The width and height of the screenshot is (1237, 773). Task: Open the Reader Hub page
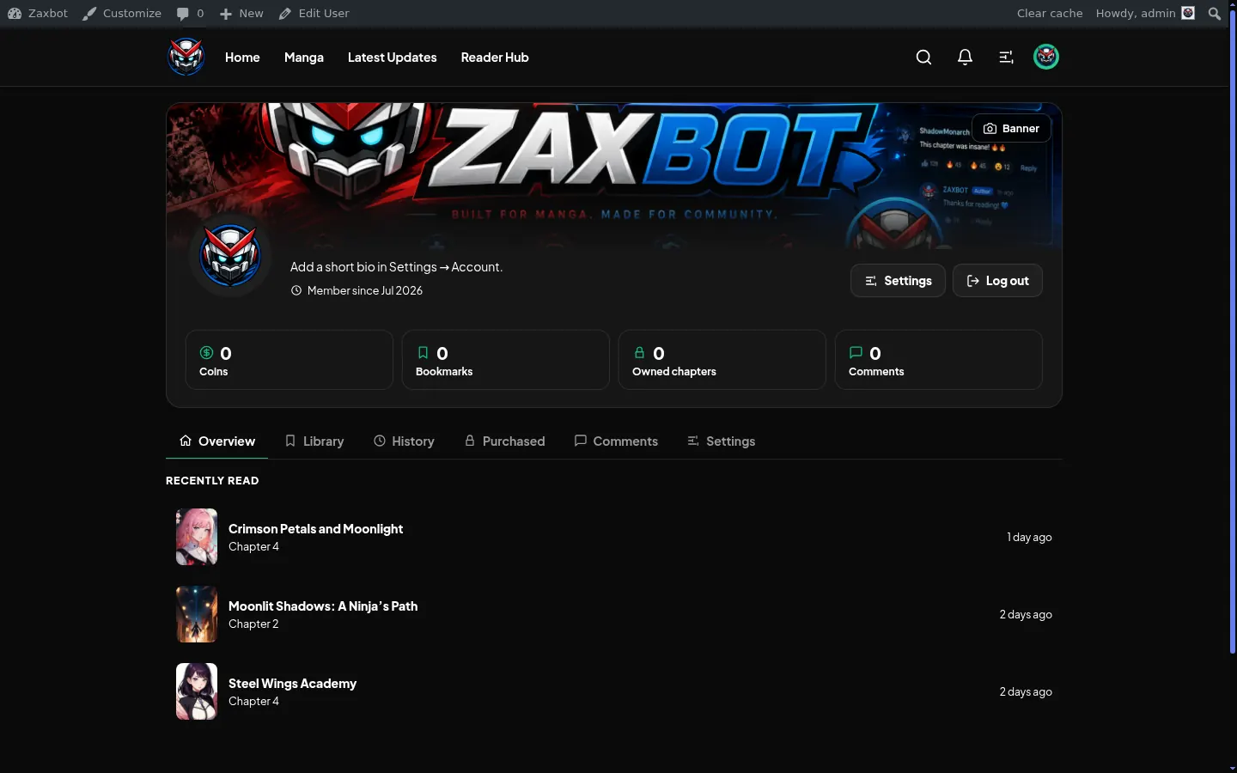495,58
